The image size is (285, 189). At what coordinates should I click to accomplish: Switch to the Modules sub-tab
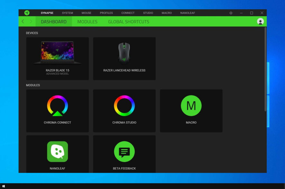click(x=87, y=21)
